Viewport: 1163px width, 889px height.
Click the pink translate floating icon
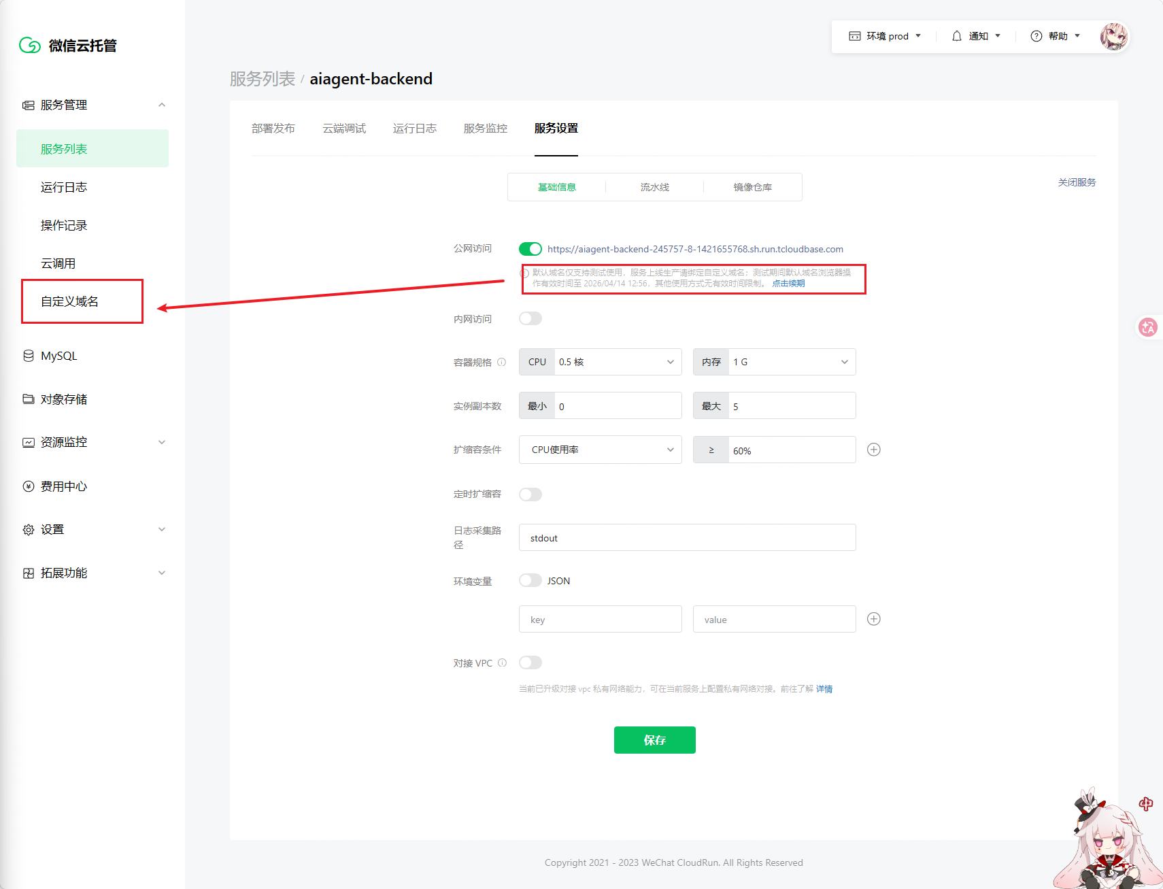tap(1147, 328)
